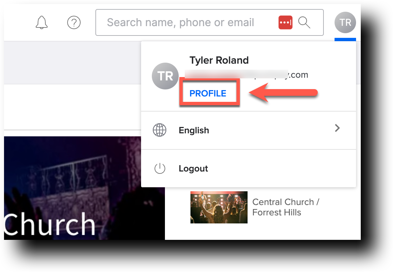Click the globe icon beside English

[x=160, y=130]
